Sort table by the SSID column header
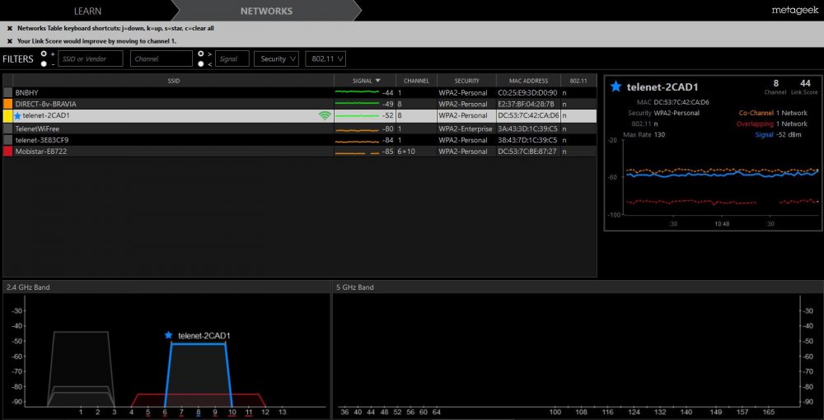Screen dimensions: 824x420 (173, 81)
